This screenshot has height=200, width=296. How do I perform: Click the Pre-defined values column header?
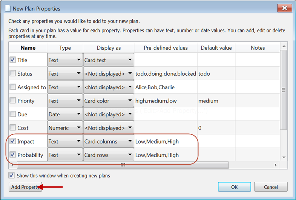point(166,48)
